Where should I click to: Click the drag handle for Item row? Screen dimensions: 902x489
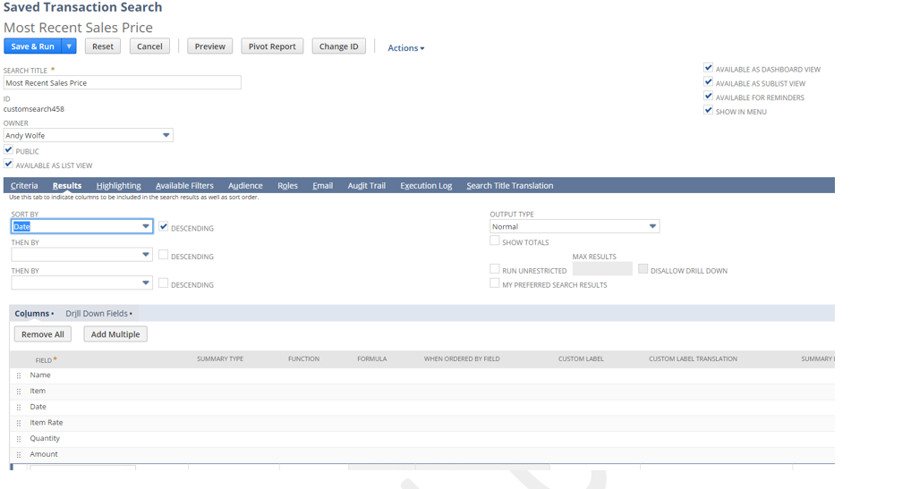point(18,392)
